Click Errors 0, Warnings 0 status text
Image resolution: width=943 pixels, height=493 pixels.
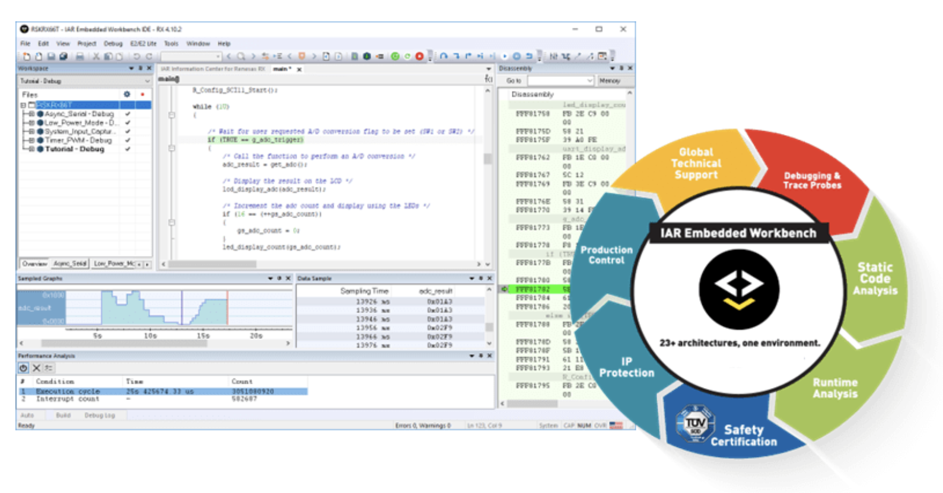click(423, 425)
